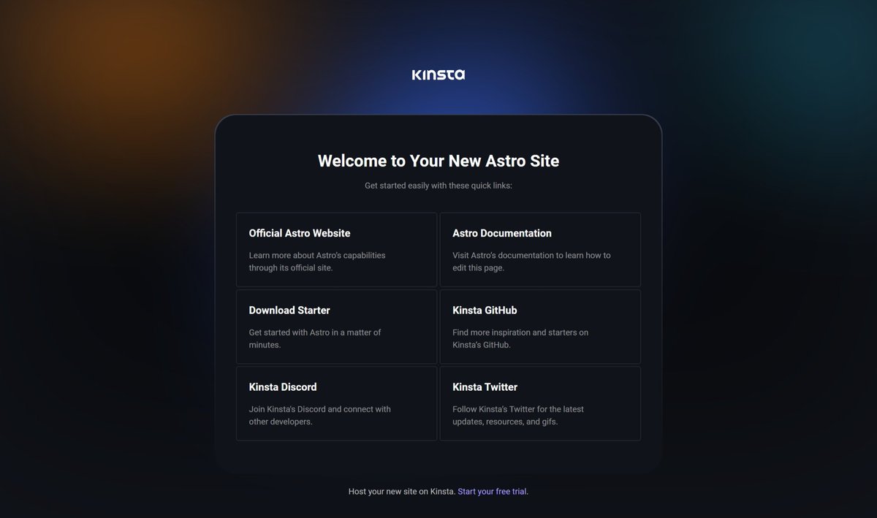The height and width of the screenshot is (518, 877).
Task: Click the 'Start your free trial' link
Action: coord(492,492)
